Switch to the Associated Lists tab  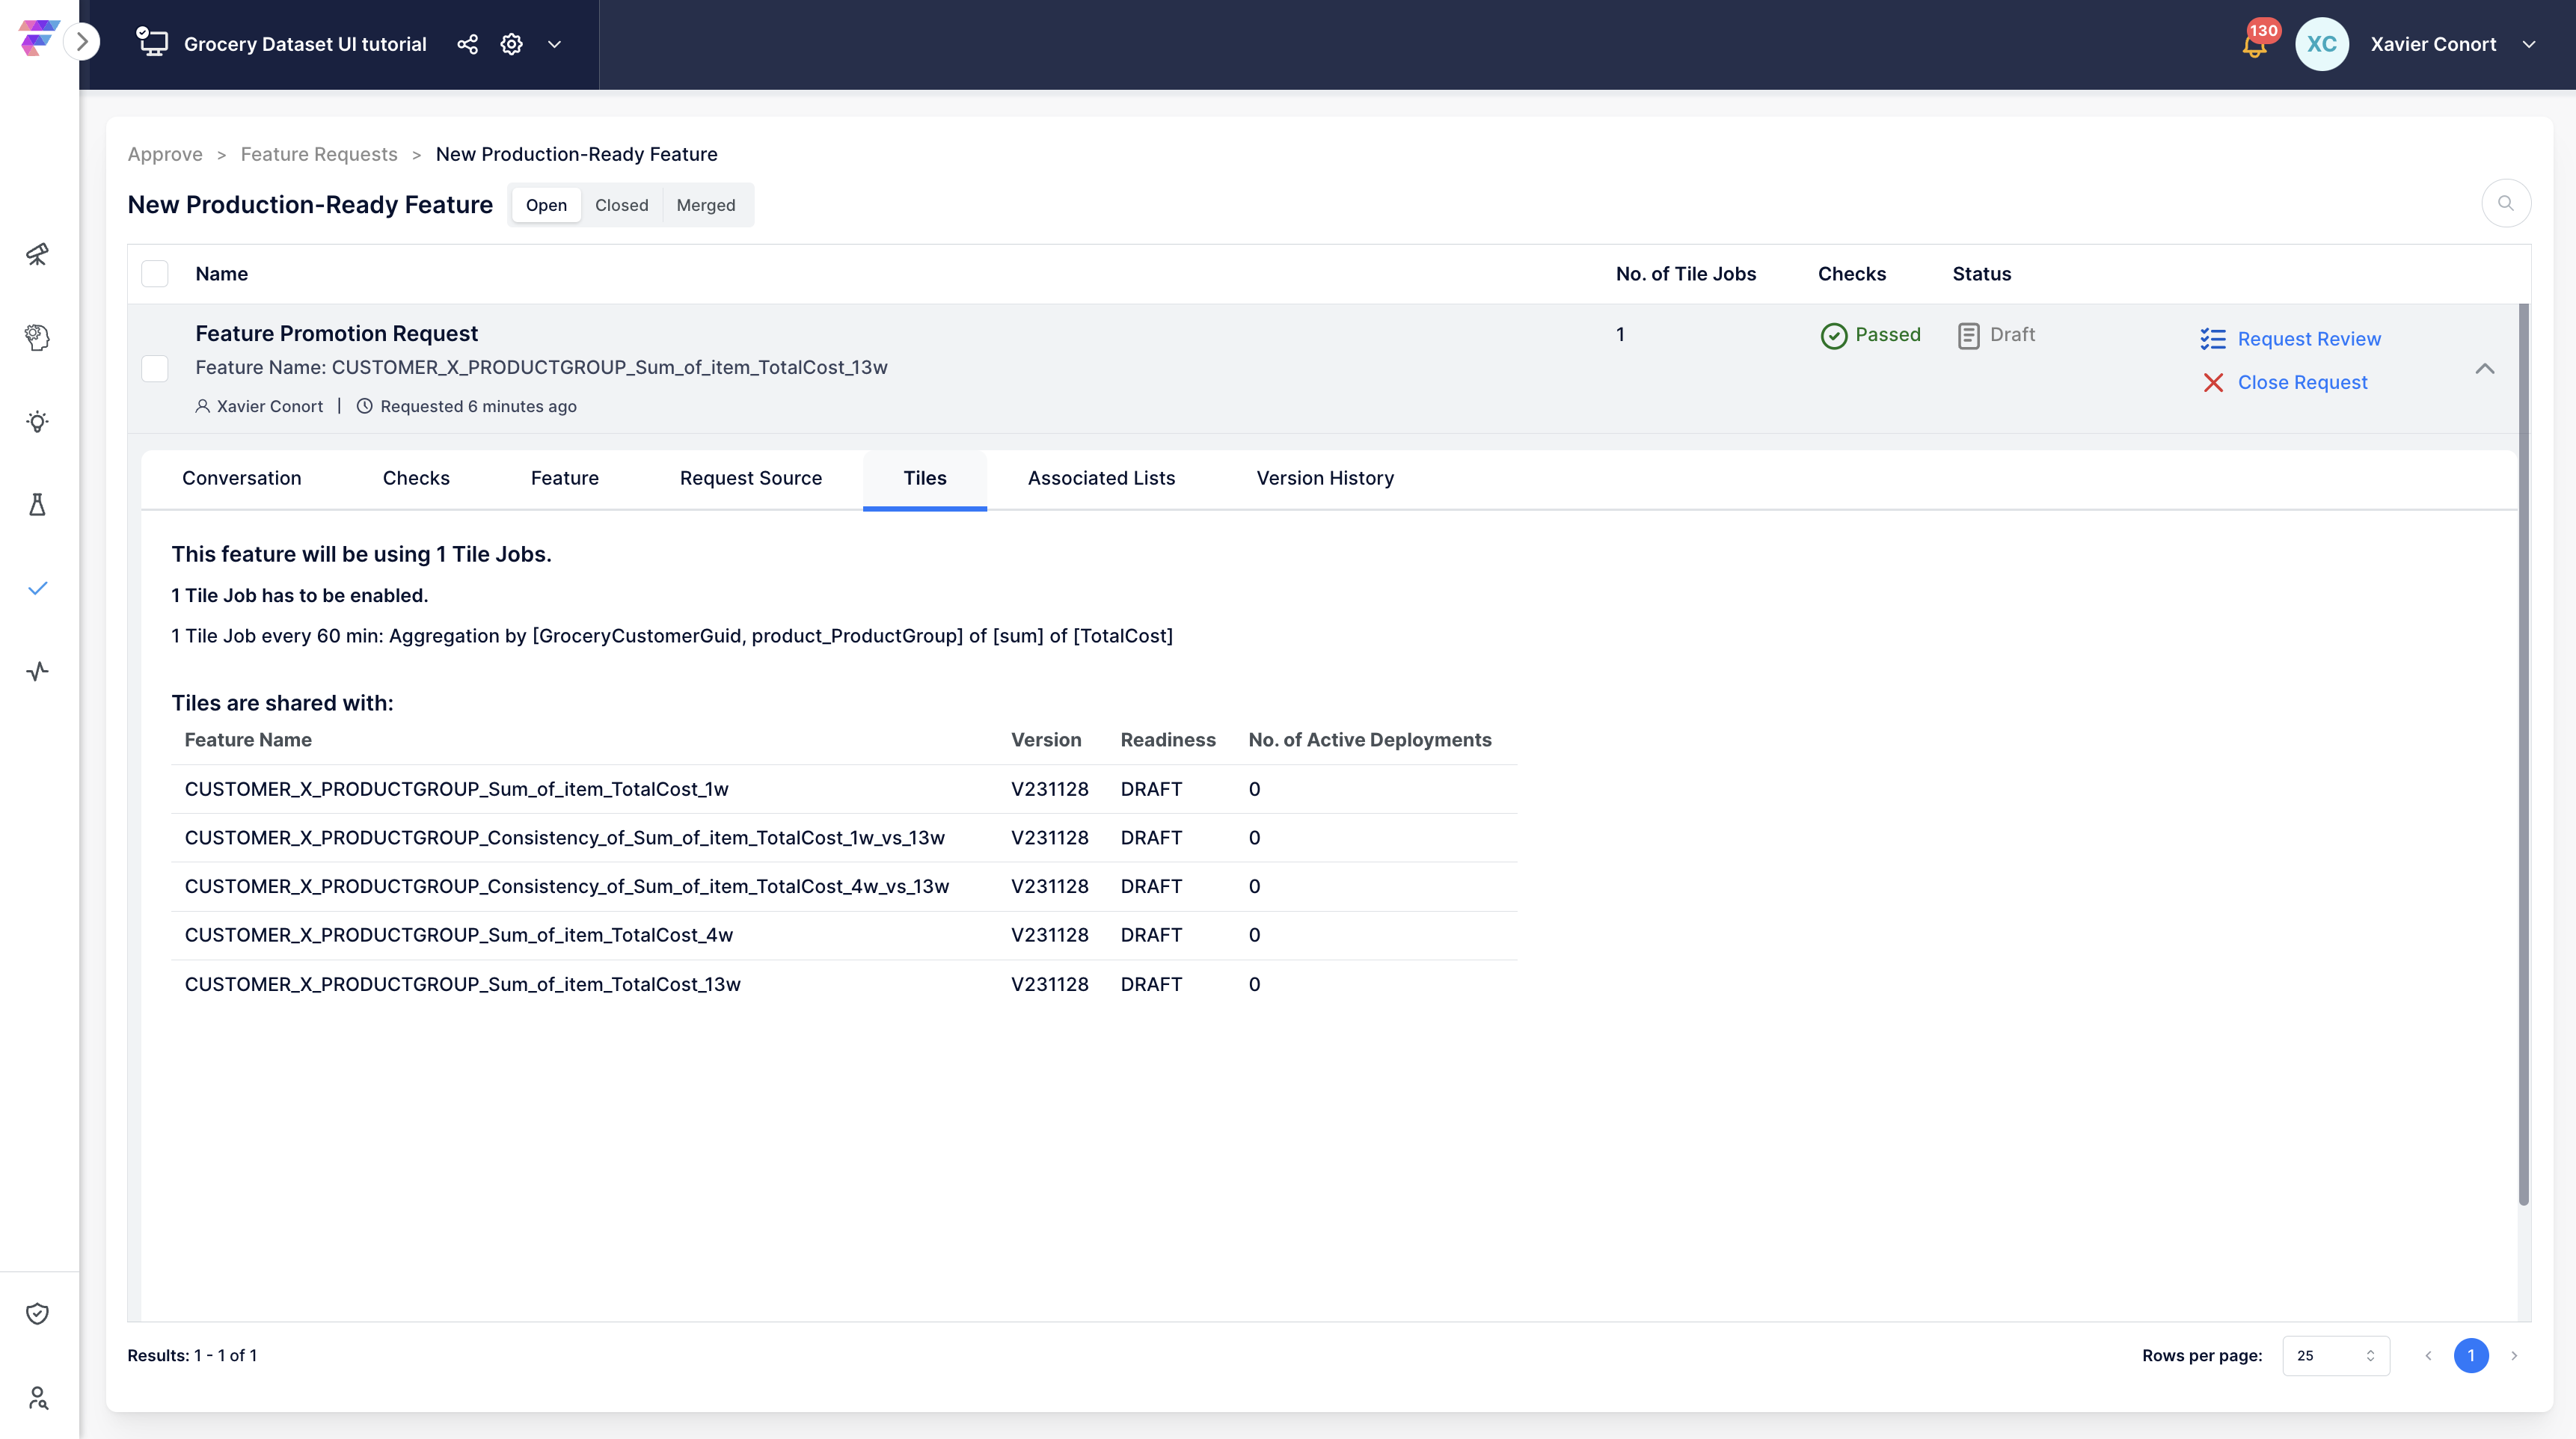click(1101, 479)
